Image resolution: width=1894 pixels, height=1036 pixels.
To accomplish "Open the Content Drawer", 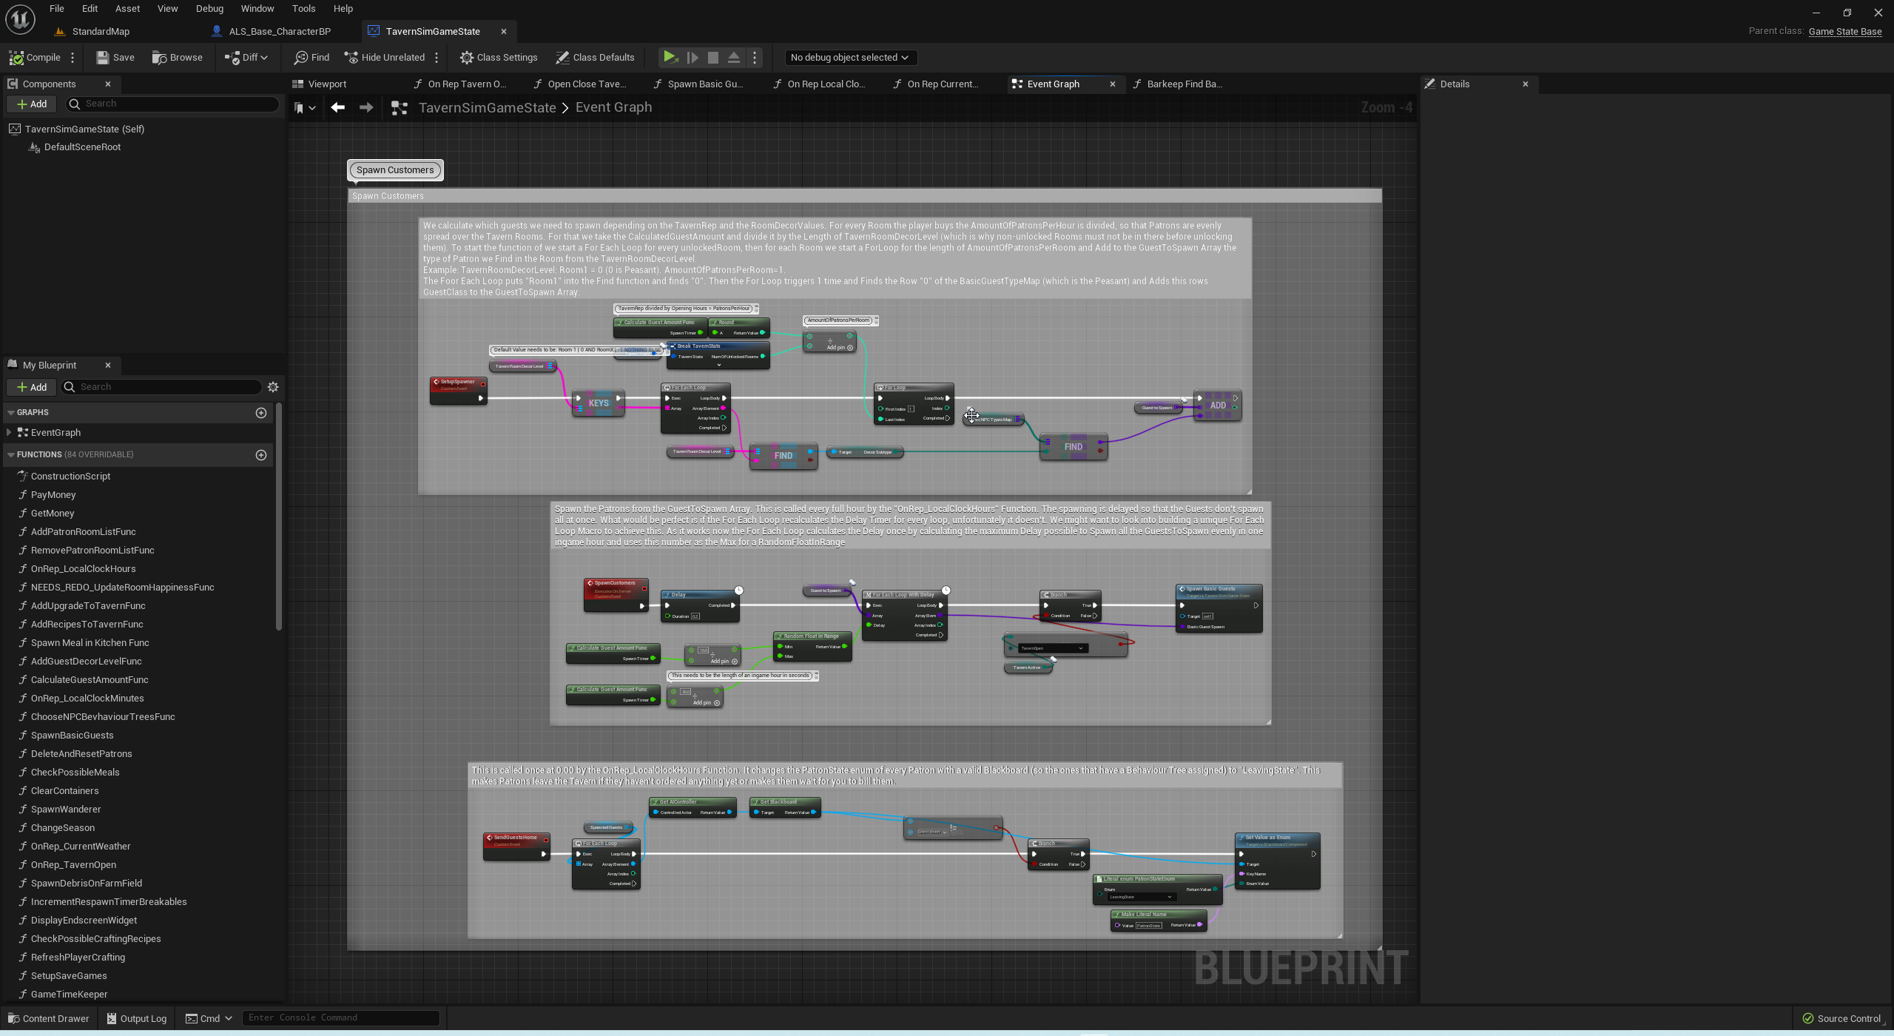I will (48, 1018).
